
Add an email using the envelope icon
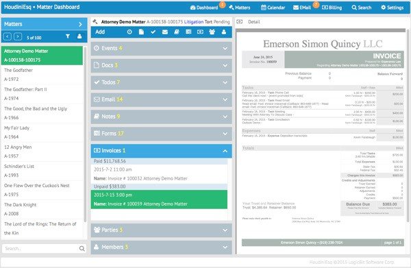(165, 32)
